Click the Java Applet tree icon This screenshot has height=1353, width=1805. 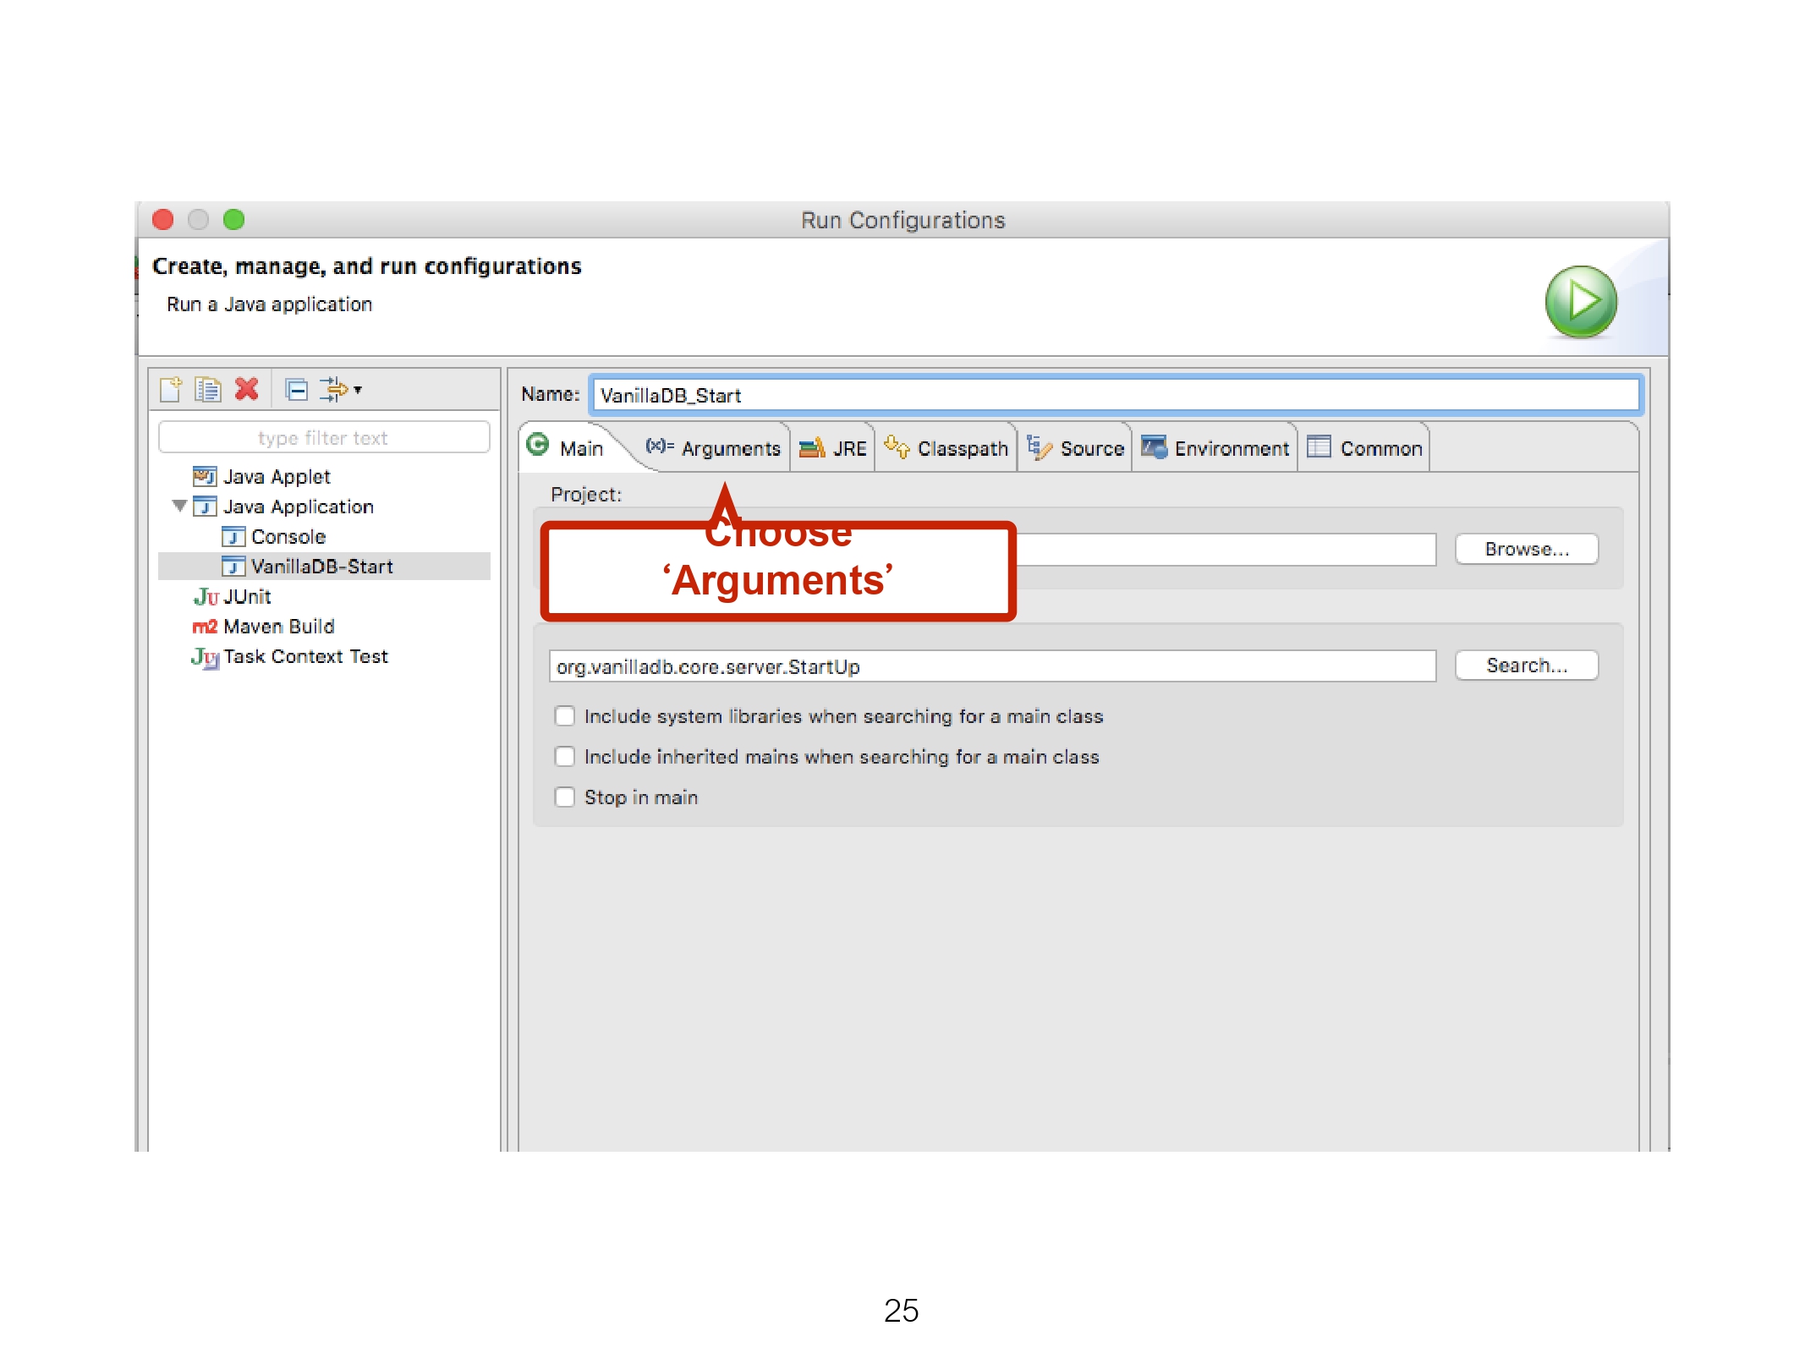click(x=204, y=477)
